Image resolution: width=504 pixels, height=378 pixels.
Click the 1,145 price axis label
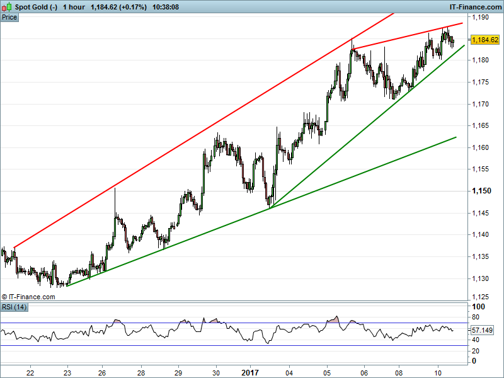click(480, 213)
